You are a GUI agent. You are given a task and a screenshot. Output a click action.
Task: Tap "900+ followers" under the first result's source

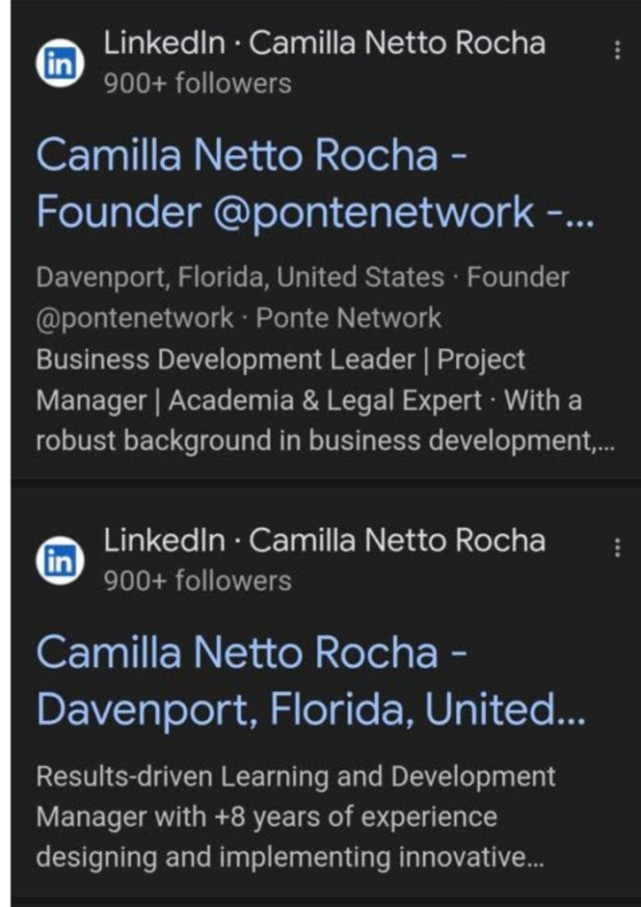click(197, 84)
